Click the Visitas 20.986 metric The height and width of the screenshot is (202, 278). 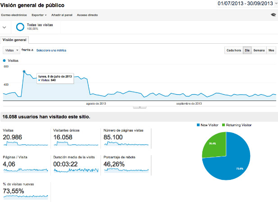(13, 137)
